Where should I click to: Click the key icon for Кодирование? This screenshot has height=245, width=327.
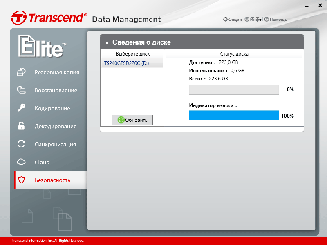[x=21, y=108]
